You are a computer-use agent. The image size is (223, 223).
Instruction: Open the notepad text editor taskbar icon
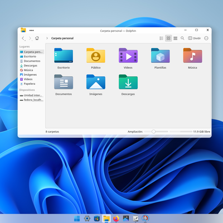(135, 219)
